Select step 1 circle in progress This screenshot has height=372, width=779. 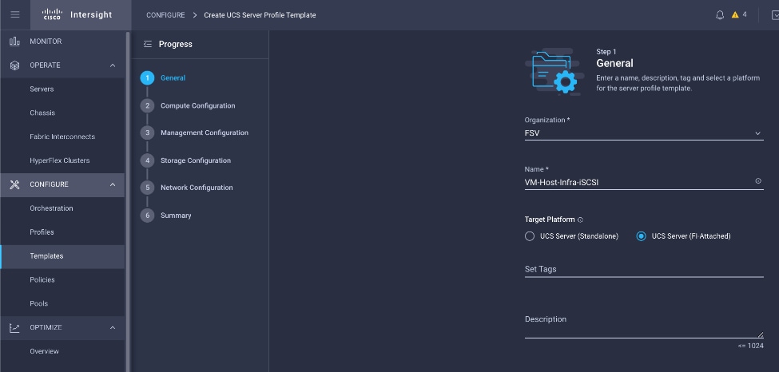point(147,78)
